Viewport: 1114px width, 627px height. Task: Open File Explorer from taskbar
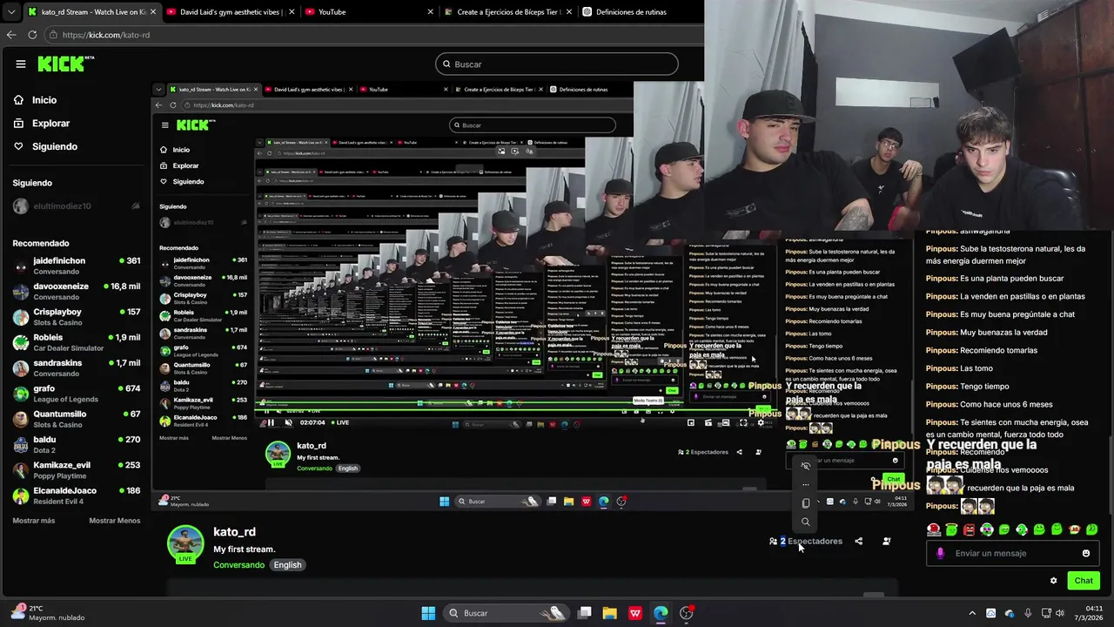point(609,613)
